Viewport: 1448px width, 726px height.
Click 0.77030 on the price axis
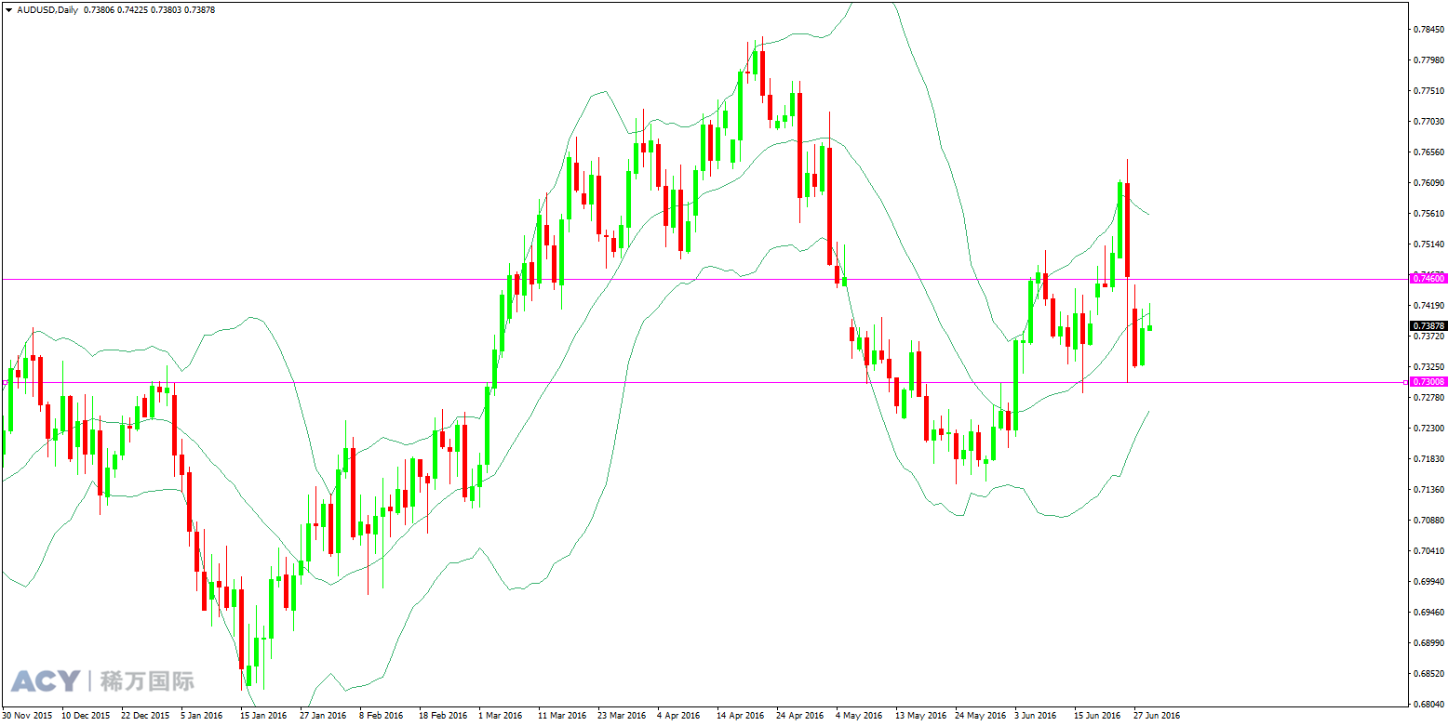click(1428, 122)
